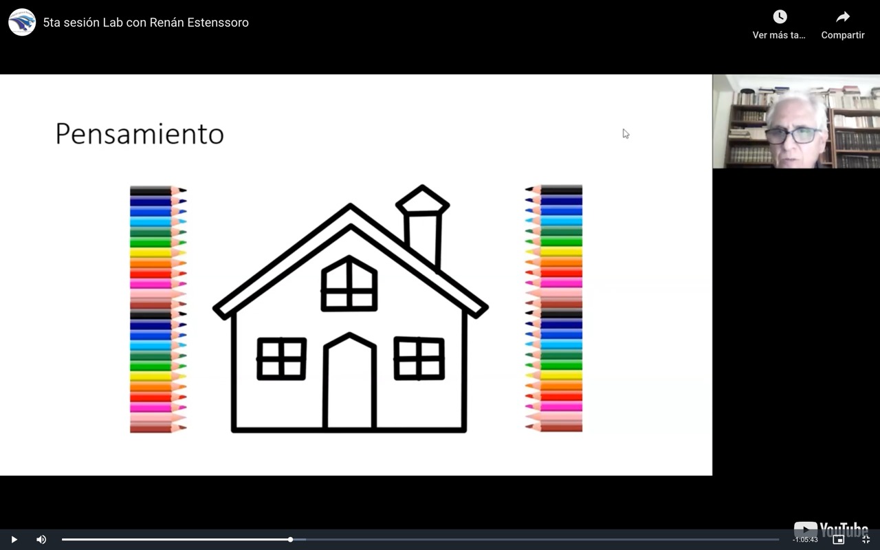
Task: Click the right column of colored pencils
Action: [x=554, y=309]
